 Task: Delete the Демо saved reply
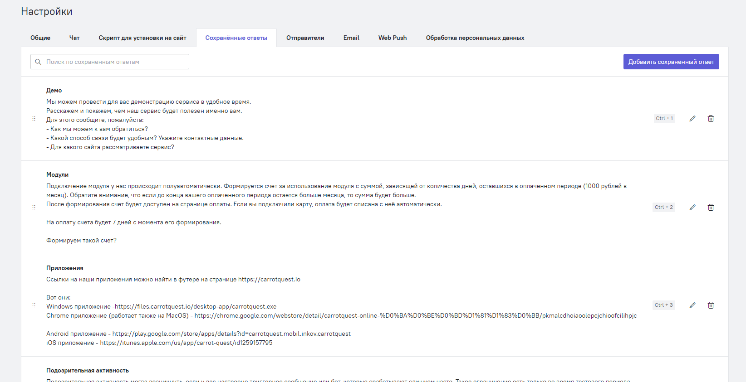click(711, 119)
